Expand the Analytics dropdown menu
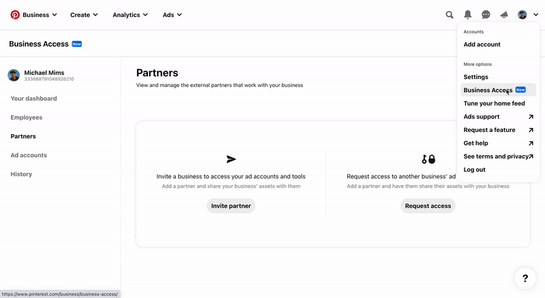 click(130, 15)
